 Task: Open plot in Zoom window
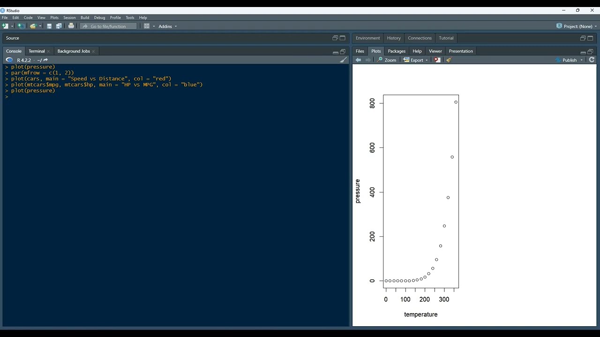[387, 60]
